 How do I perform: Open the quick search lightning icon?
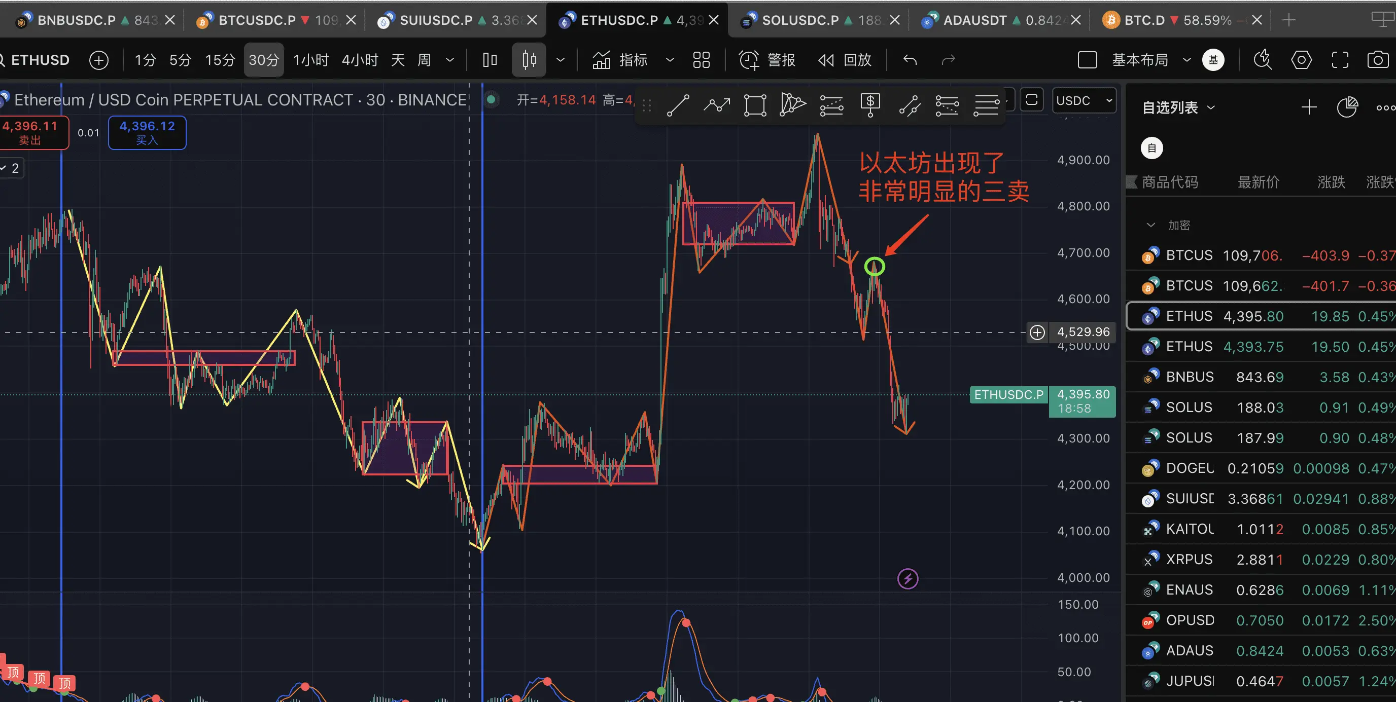click(x=1263, y=60)
